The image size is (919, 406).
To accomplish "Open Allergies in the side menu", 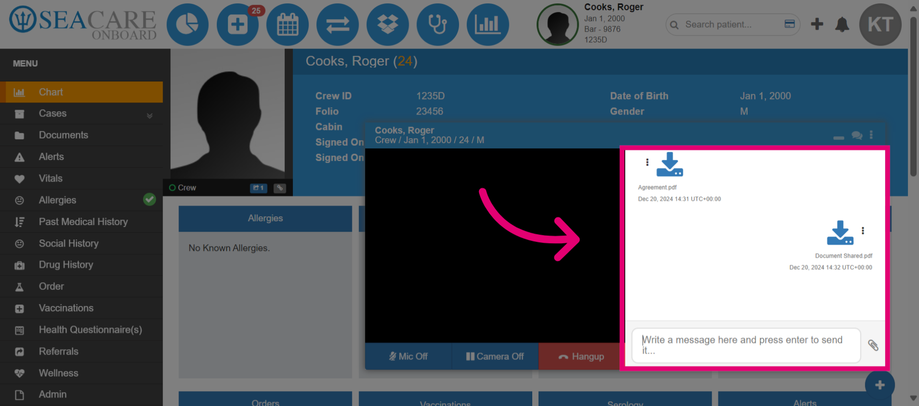I will 81,200.
